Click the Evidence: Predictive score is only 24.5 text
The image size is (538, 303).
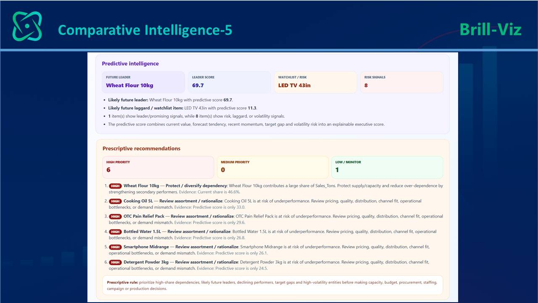pos(232,268)
